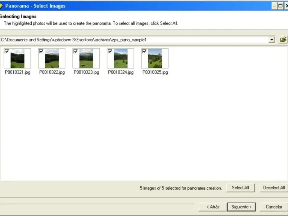Click the P8010325.jpg file name

click(155, 72)
